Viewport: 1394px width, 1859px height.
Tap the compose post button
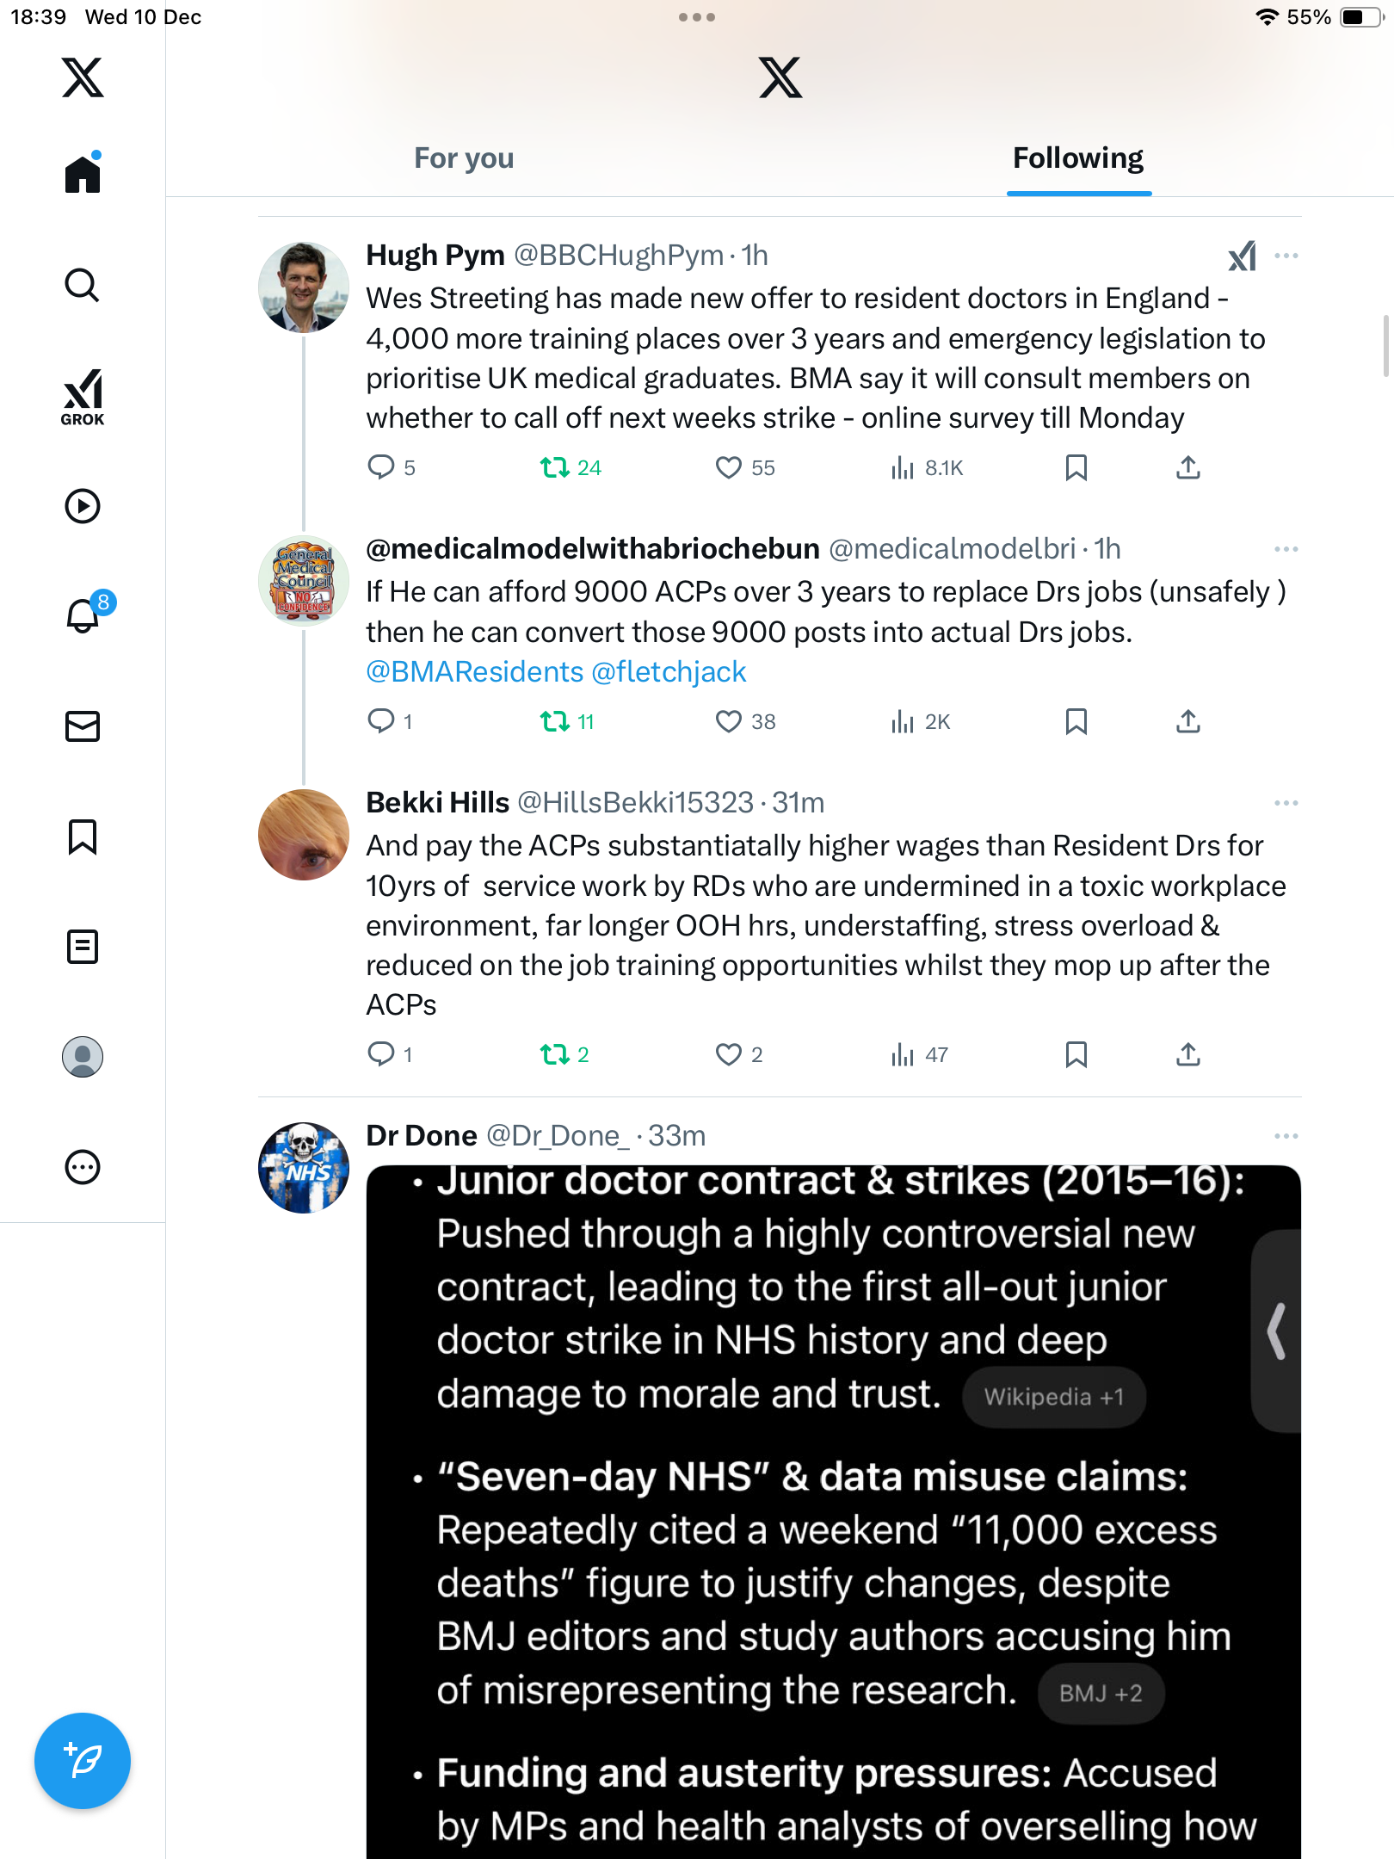[x=83, y=1761]
